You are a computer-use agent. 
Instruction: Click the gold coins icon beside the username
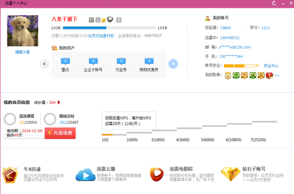[x=103, y=20]
